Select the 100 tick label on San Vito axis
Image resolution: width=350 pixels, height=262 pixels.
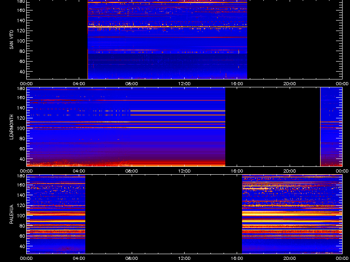tap(21, 41)
